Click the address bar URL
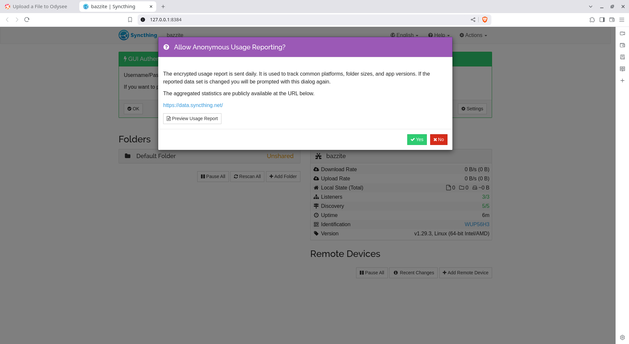Screen dimensions: 629x344 [166, 20]
